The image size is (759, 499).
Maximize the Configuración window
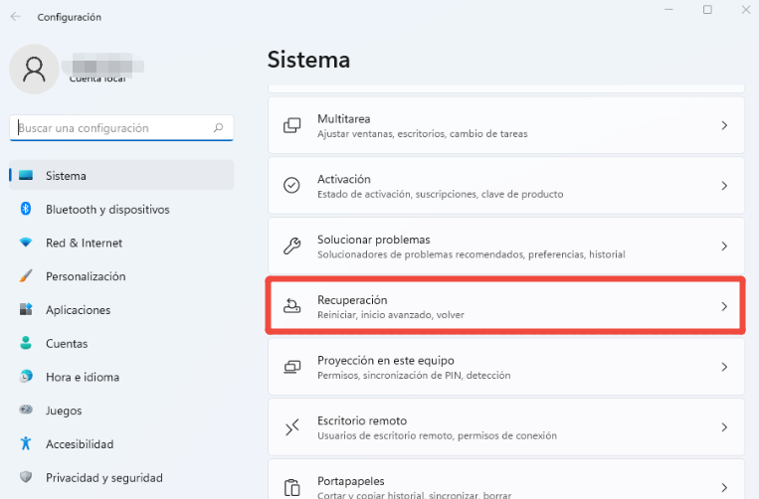coord(707,10)
